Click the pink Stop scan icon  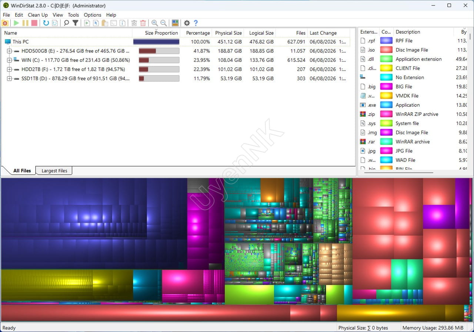tap(34, 23)
